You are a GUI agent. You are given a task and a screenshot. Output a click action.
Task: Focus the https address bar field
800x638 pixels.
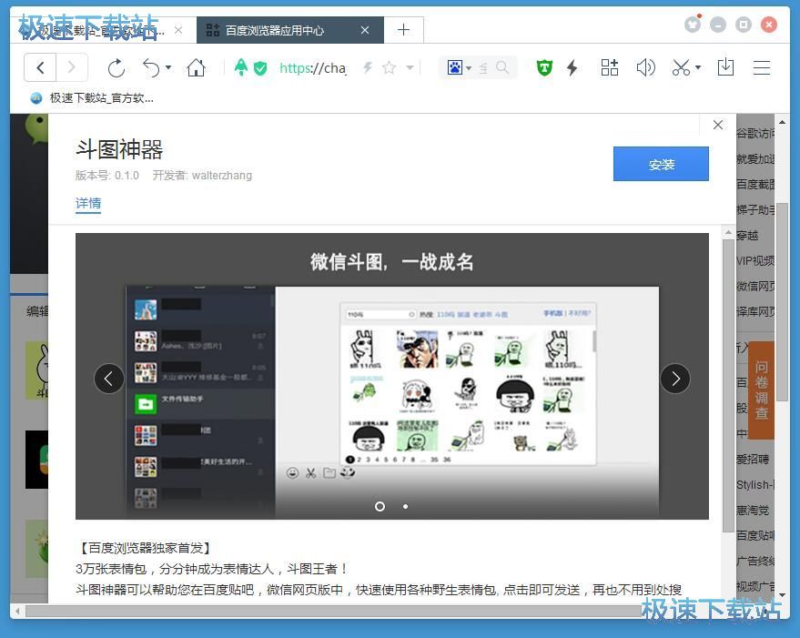click(313, 68)
